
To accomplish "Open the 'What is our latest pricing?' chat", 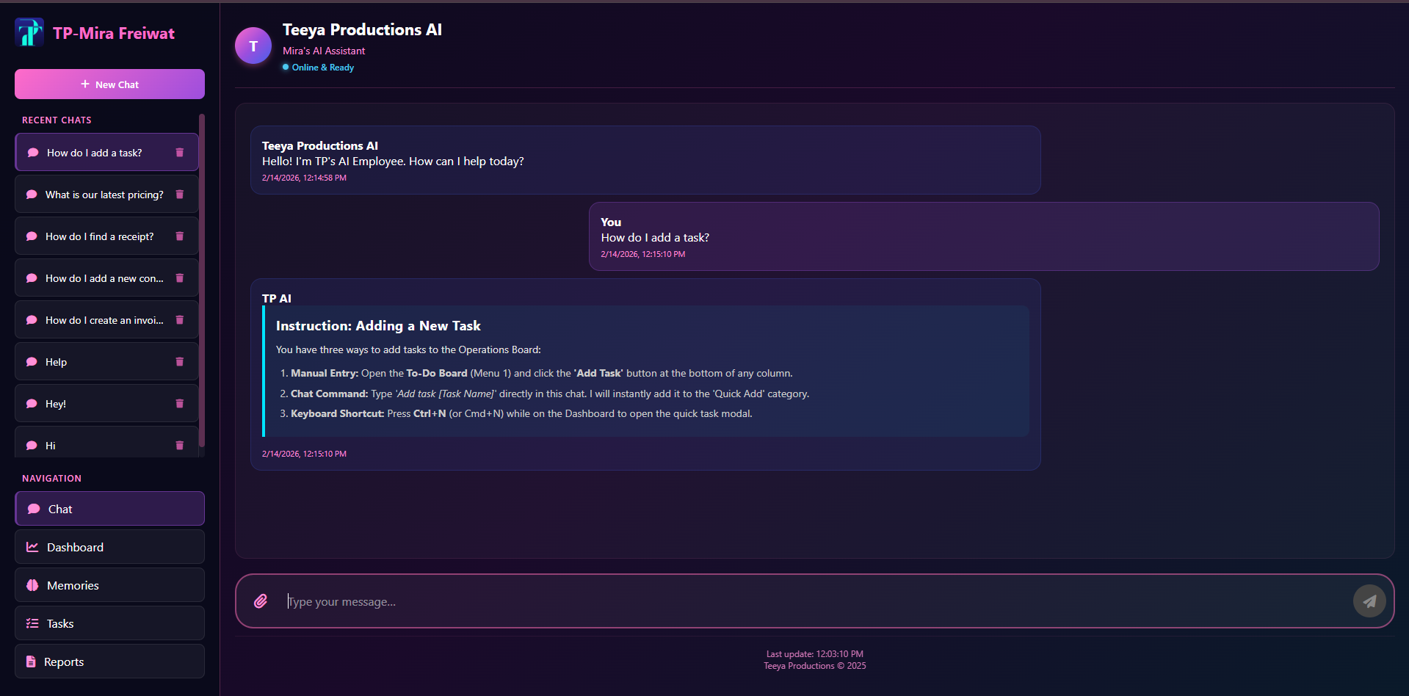I will pyautogui.click(x=104, y=194).
